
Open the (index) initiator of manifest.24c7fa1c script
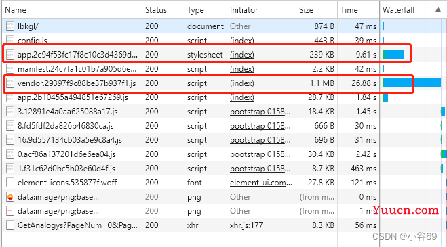tap(242, 69)
